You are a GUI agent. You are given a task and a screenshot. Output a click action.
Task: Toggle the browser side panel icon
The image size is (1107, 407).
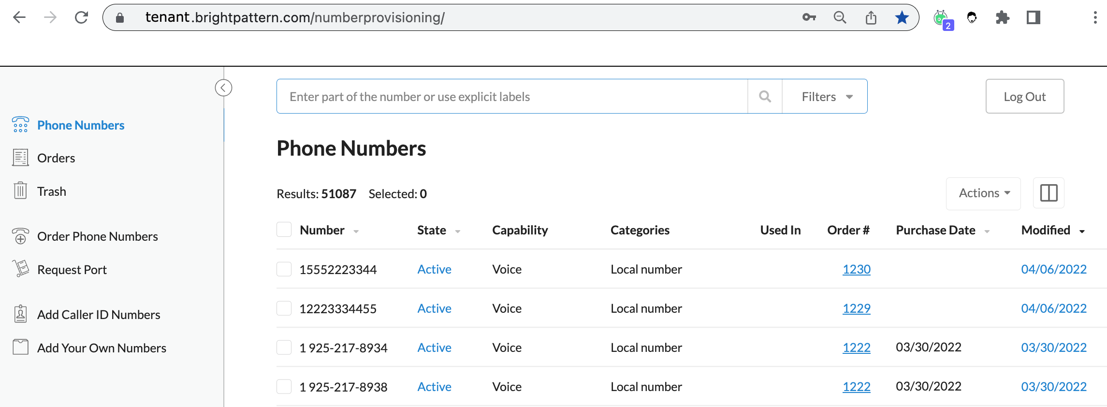(x=1034, y=17)
